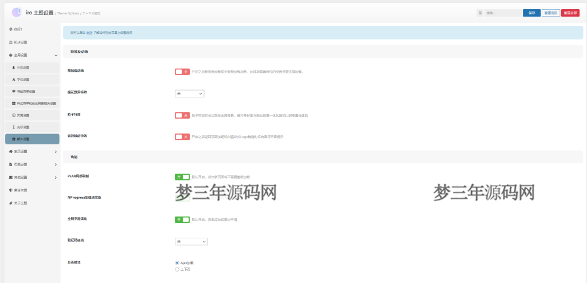The width and height of the screenshot is (587, 283).
Task: Click the sliders icon beside 初步设置
Action: click(10, 42)
